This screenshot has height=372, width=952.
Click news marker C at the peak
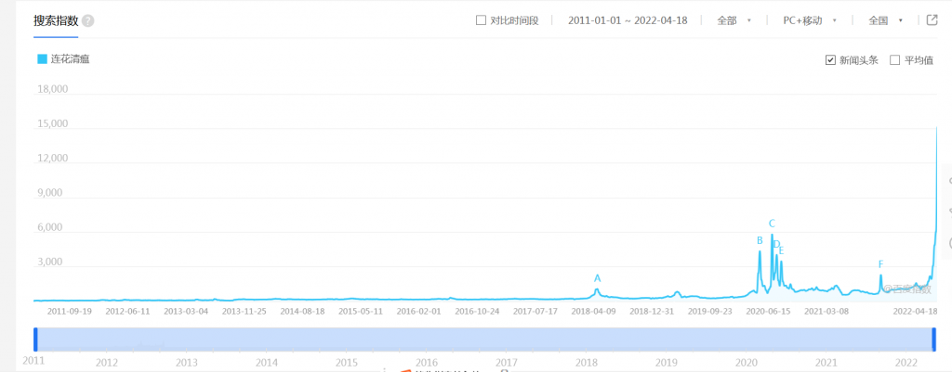pos(772,224)
